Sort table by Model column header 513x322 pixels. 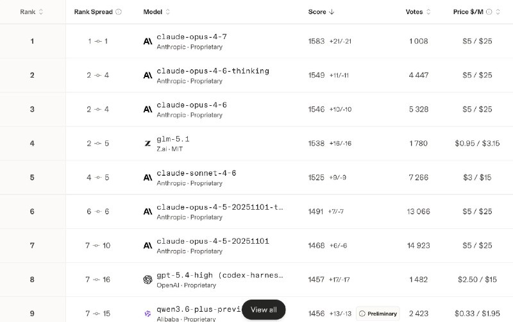pyautogui.click(x=157, y=12)
